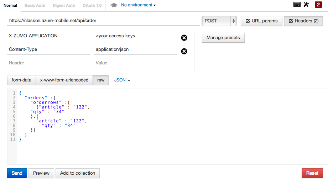
Task: Toggle the Headers (2) panel
Action: (303, 21)
